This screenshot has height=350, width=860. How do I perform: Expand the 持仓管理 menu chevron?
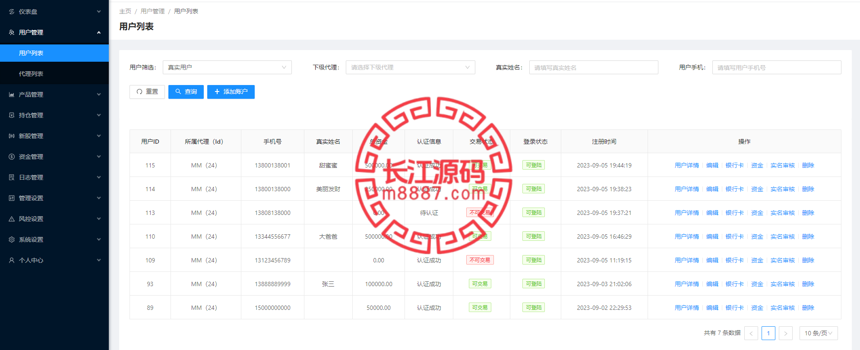tap(99, 115)
